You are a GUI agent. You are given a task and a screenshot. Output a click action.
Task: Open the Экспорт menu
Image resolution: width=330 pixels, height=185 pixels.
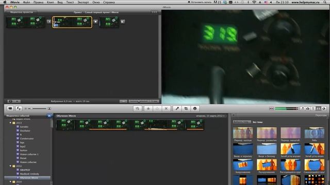tap(83, 2)
